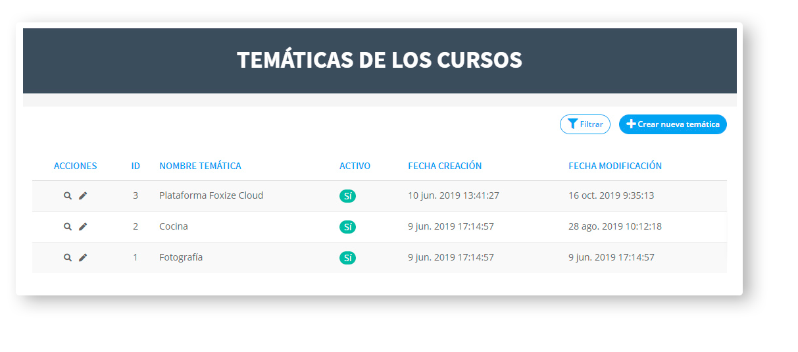Click Sí badge in Plataforma Foxize Cloud row
798x352 pixels.
tap(347, 196)
